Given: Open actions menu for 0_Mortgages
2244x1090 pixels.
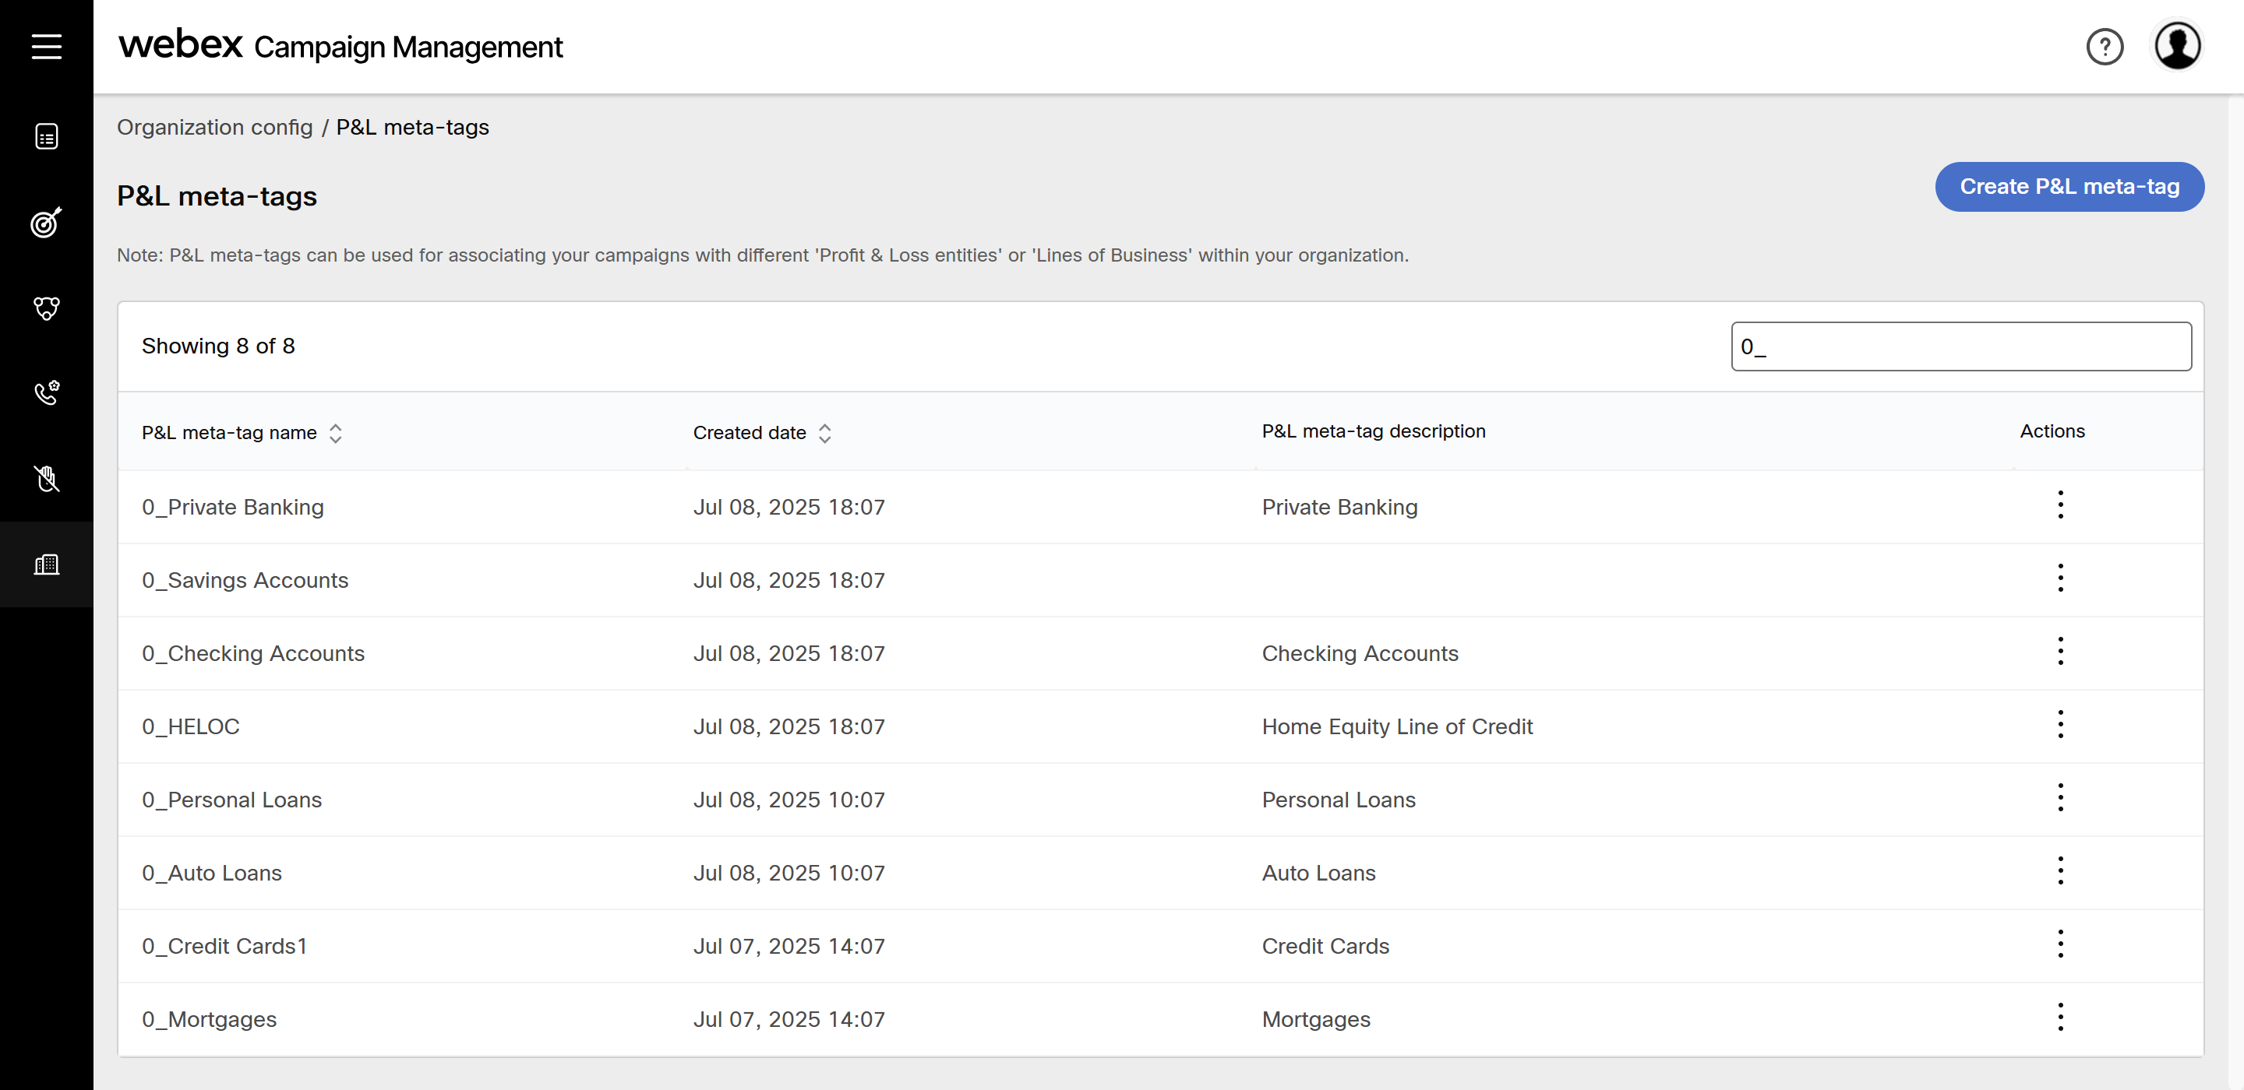Looking at the screenshot, I should (2060, 1017).
